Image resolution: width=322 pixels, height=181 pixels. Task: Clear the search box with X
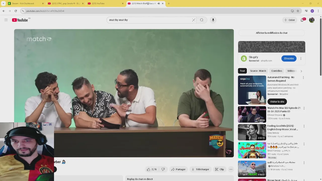click(x=194, y=20)
